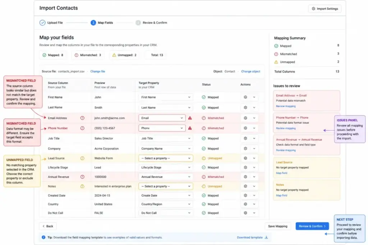Open the Lifecycle Stage target property dropdown

[166, 168]
